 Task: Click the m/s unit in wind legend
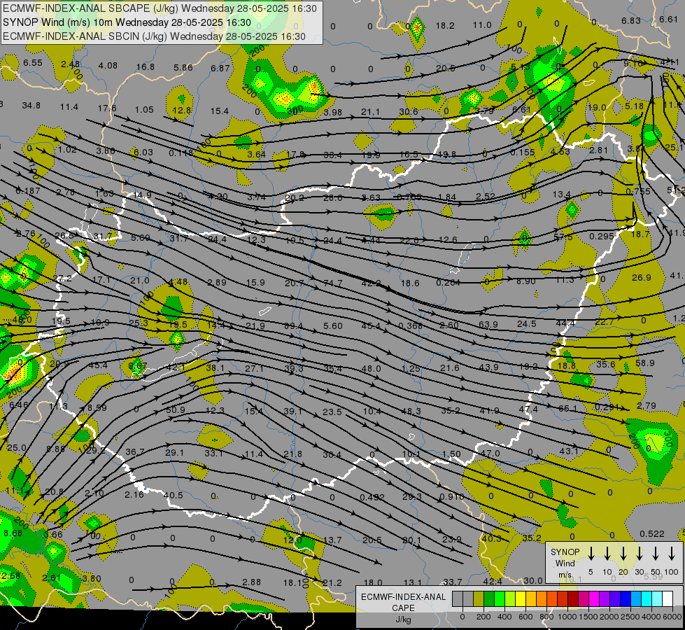(565, 575)
